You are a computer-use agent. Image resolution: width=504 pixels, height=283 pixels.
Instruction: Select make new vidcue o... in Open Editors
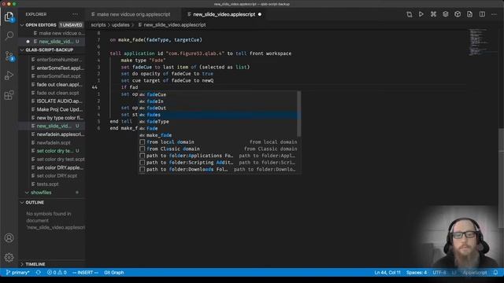tap(60, 33)
